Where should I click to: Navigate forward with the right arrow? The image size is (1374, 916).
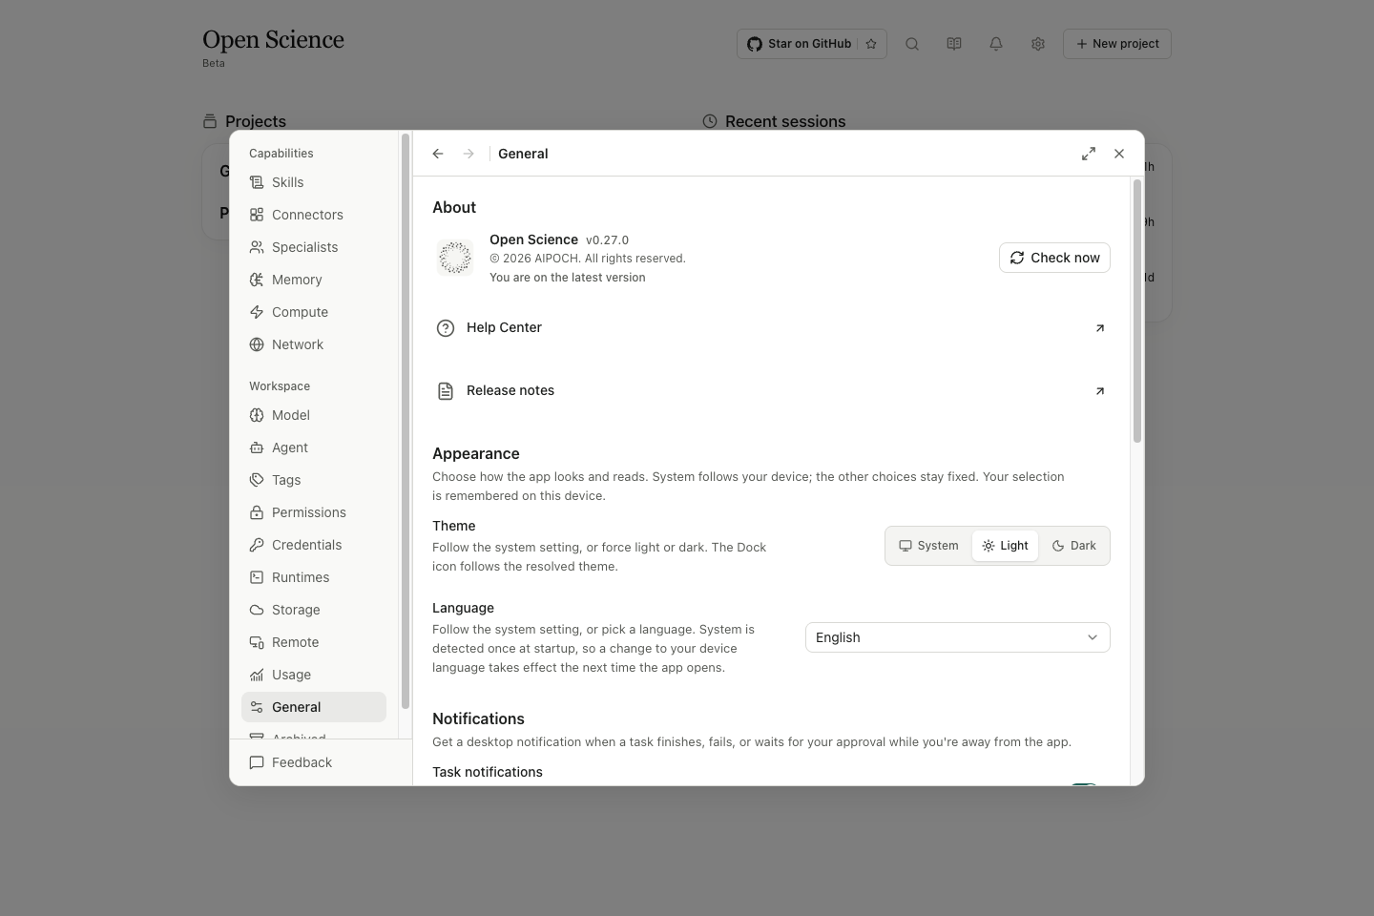468,154
